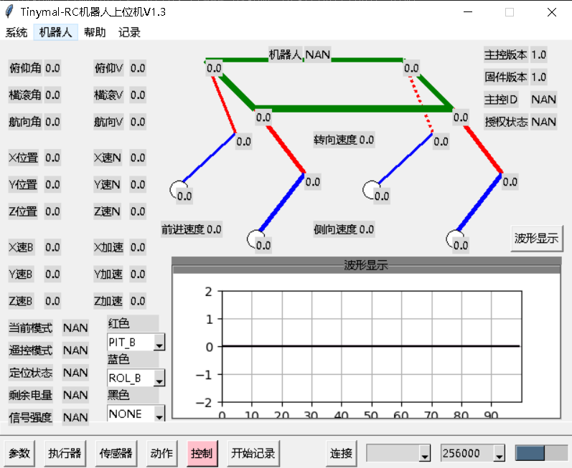Click the 俯仰V label

pyautogui.click(x=108, y=68)
